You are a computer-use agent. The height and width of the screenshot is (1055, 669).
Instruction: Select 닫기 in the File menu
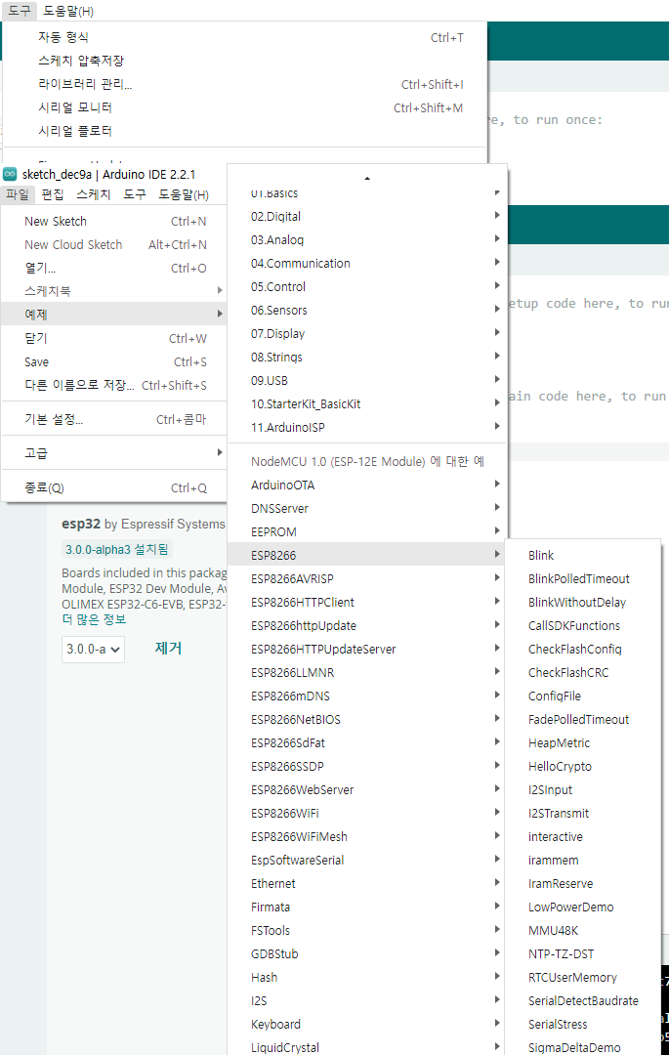click(x=114, y=338)
